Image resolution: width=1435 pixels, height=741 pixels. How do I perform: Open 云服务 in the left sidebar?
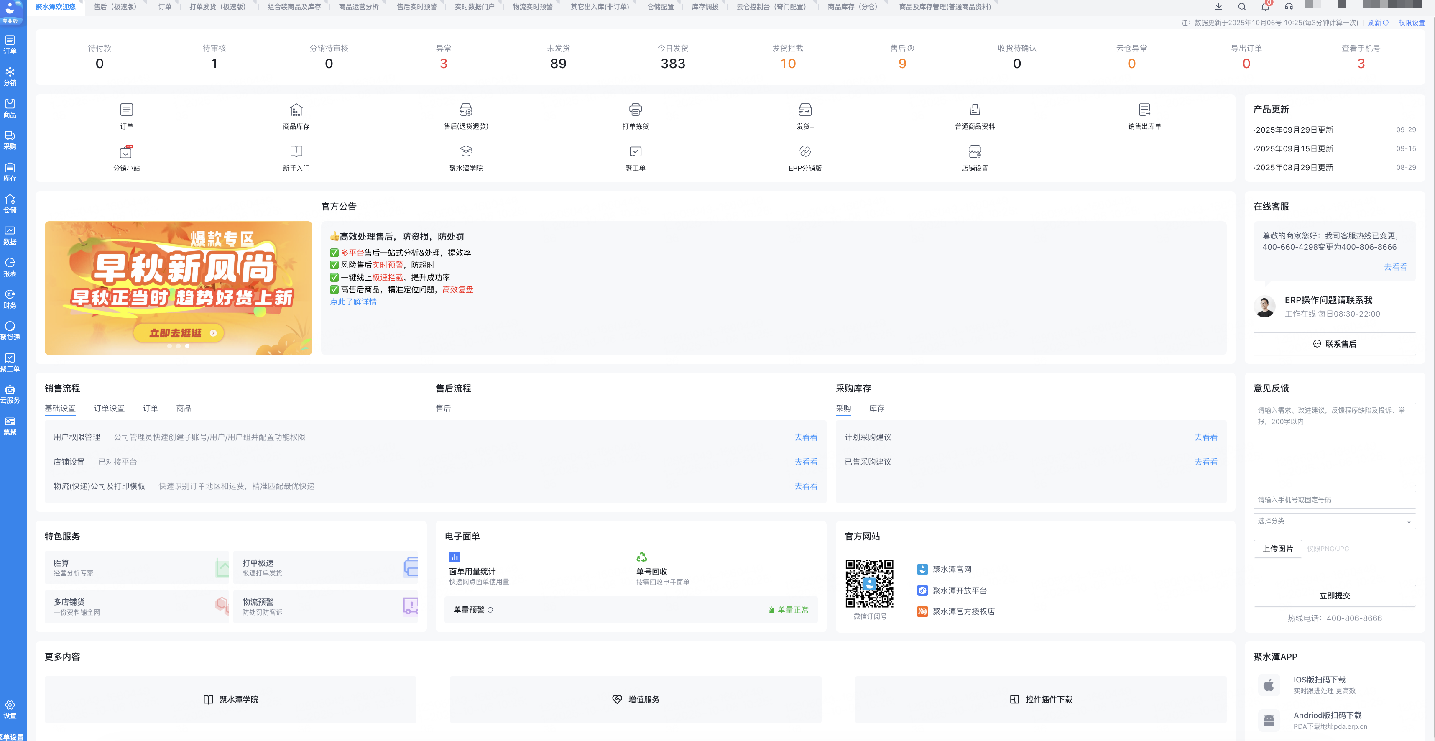(10, 394)
